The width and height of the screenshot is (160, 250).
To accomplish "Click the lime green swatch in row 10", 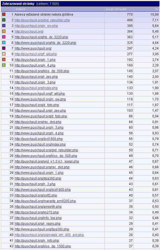I will coord(4,65).
